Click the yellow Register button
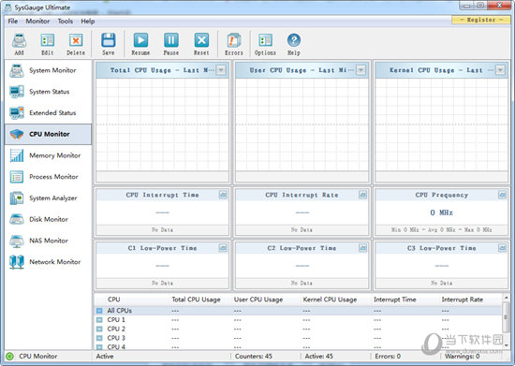Screen dimensions: 515x366 coord(481,20)
